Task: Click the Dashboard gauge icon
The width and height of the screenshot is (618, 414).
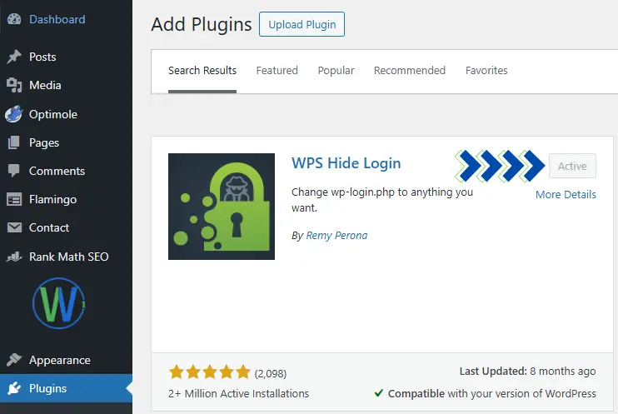Action: [14, 19]
